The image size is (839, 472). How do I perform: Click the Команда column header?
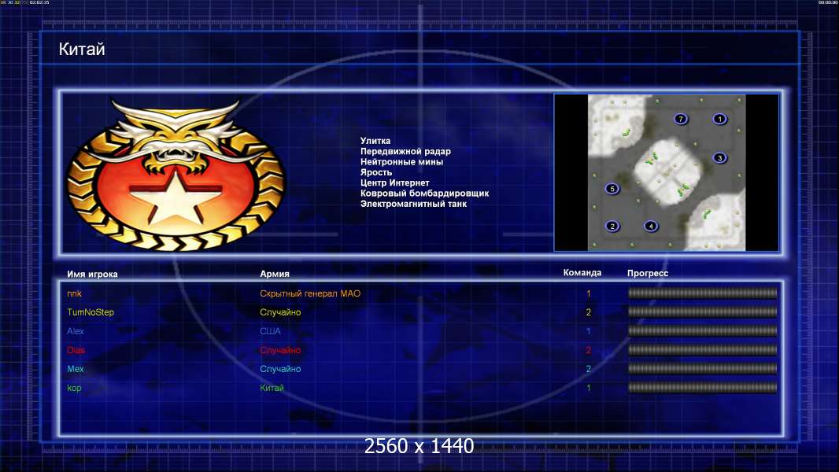pyautogui.click(x=582, y=273)
